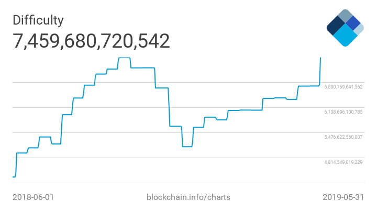
Task: Click the 2019-05-31 end date label
Action: point(342,197)
